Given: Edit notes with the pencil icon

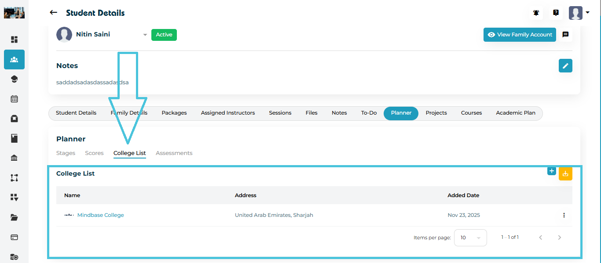Looking at the screenshot, I should [x=565, y=66].
